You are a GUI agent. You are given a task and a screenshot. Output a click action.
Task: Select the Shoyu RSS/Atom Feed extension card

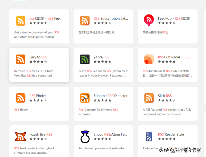[103, 141]
